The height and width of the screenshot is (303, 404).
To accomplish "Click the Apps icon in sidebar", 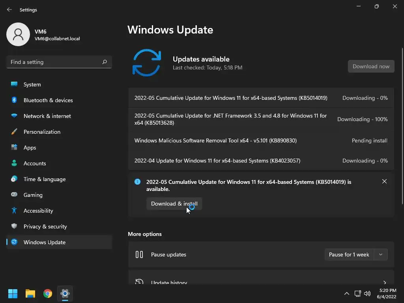I will coord(14,148).
